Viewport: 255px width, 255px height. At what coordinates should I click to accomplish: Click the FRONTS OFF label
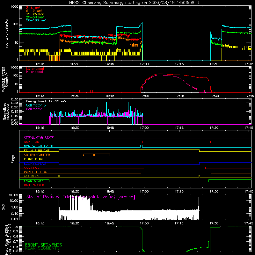point(33,181)
